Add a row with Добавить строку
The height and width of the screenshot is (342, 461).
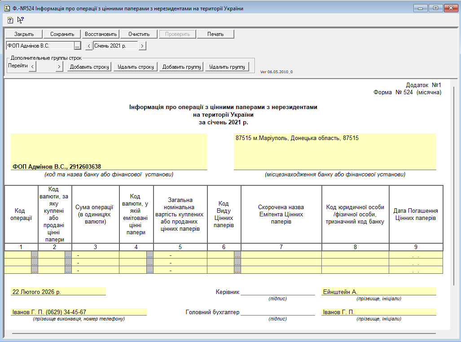pyautogui.click(x=89, y=67)
